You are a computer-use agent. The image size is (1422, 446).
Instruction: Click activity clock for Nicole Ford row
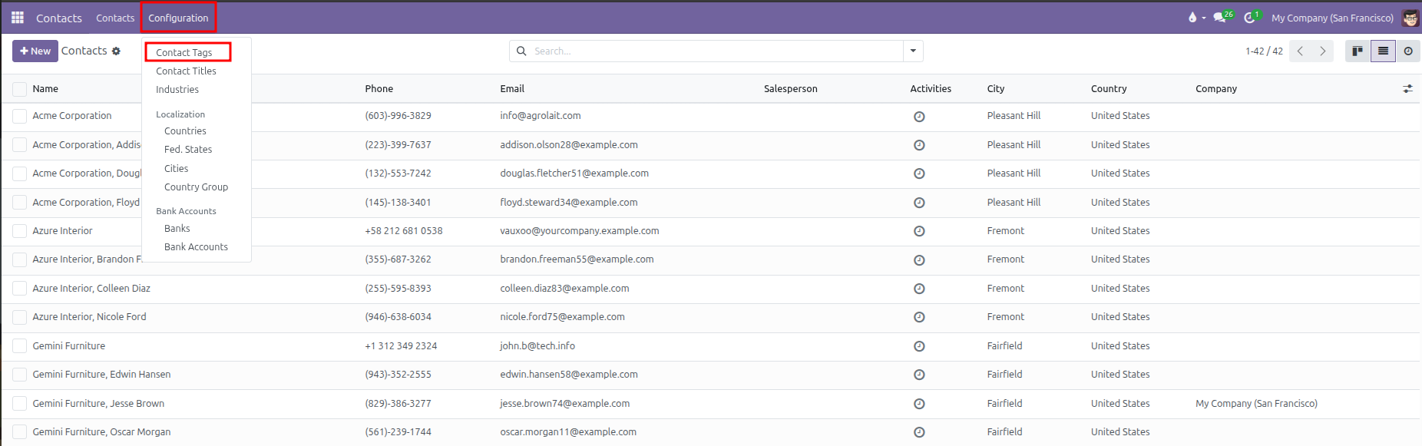[x=919, y=317]
